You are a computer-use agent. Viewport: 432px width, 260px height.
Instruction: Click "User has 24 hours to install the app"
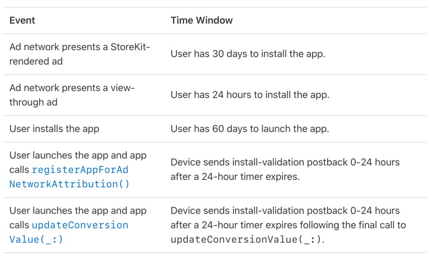(250, 95)
